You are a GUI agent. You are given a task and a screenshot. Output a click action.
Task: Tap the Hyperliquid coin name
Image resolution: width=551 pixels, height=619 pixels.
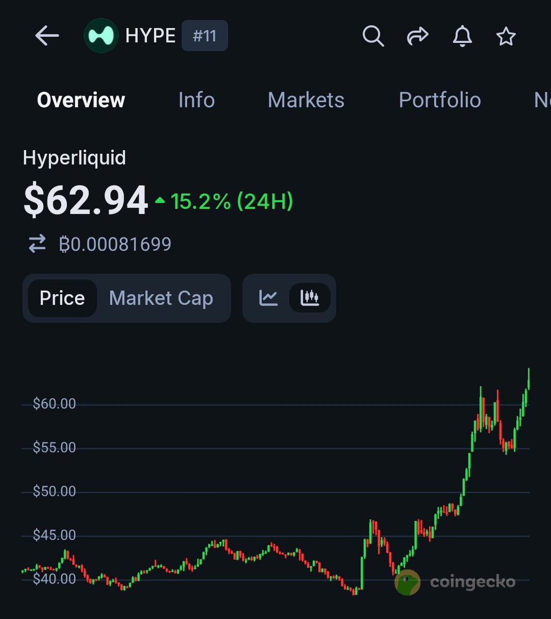coord(74,158)
